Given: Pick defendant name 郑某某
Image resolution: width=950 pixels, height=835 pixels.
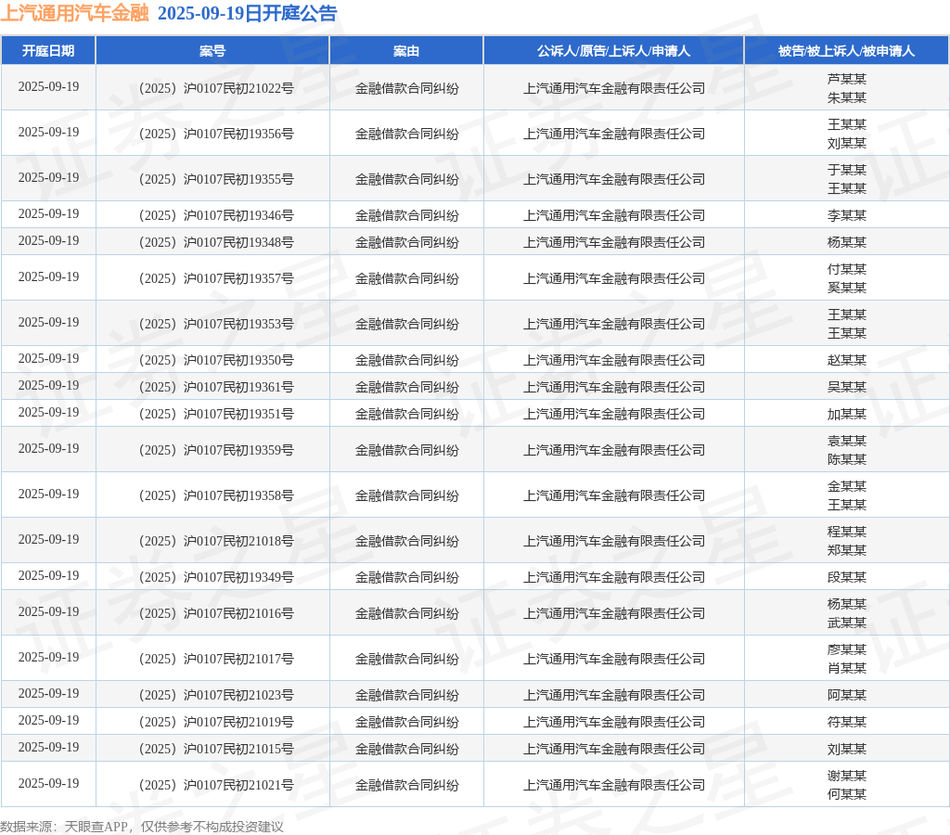Looking at the screenshot, I should (846, 550).
